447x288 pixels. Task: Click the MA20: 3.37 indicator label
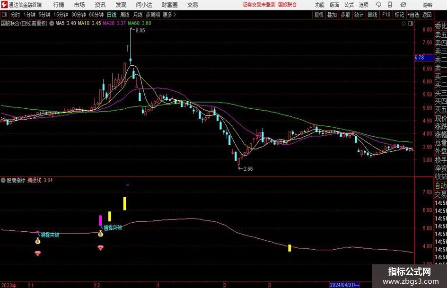pos(114,23)
